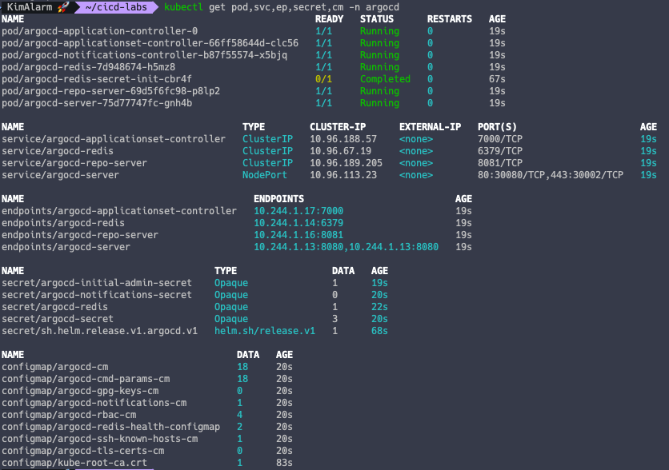
Task: Click endpoint 10.244.1.16:8081
Action: coord(298,235)
